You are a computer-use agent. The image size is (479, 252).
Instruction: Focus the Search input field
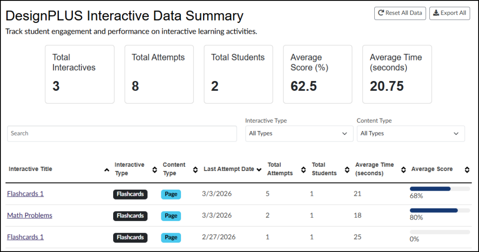click(x=122, y=133)
